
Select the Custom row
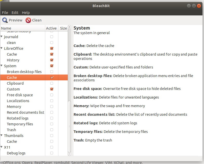pos(34,89)
